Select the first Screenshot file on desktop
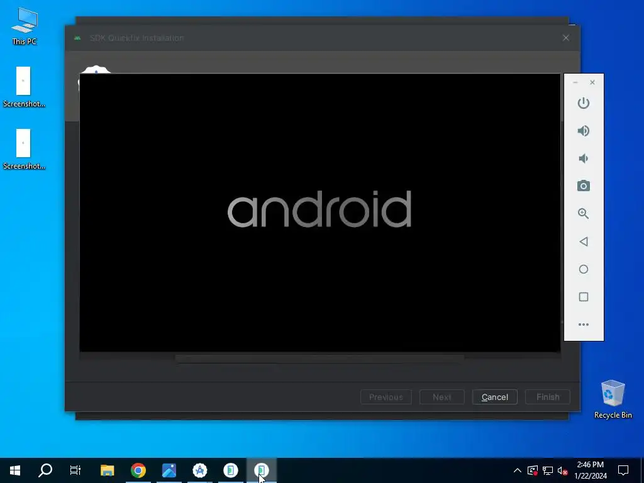 click(24, 87)
